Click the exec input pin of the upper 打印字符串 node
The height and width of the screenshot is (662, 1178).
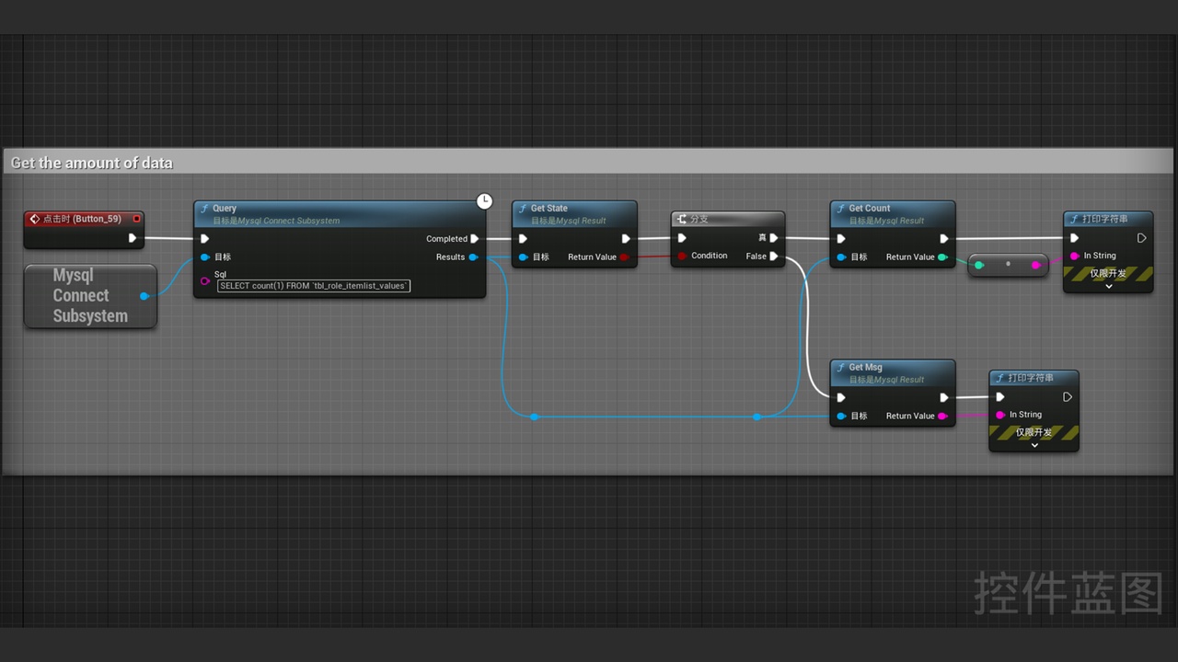click(1074, 238)
